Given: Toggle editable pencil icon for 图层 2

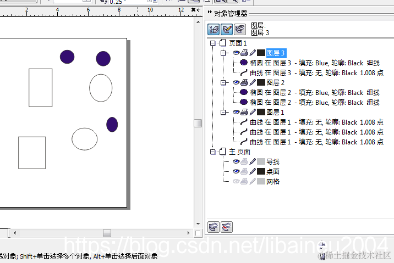Looking at the screenshot, I should click(x=253, y=82).
